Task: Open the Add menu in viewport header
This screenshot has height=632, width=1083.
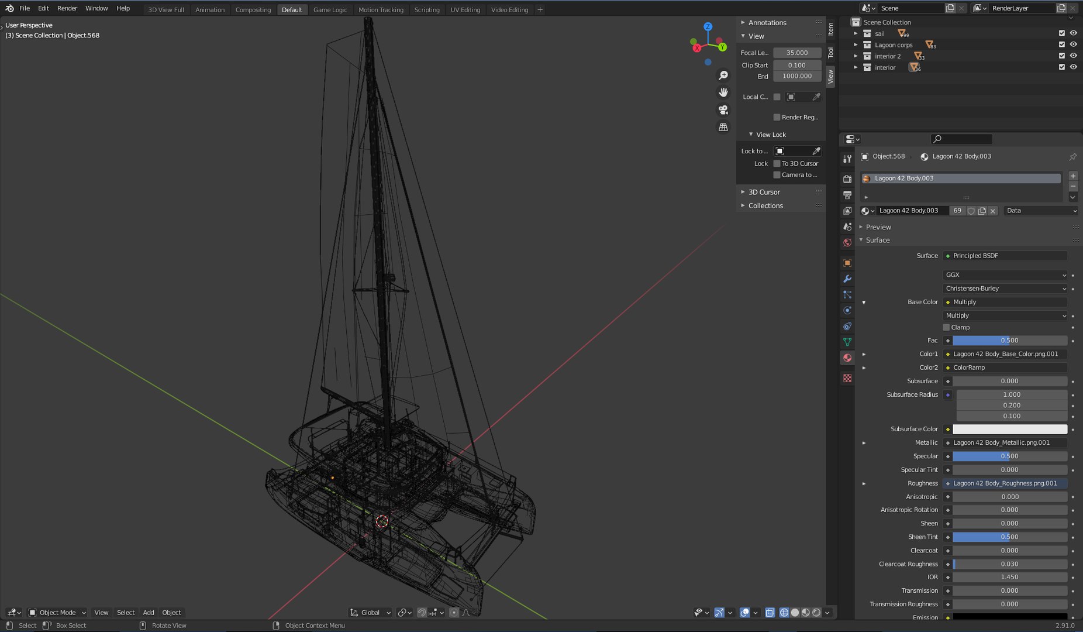Action: pyautogui.click(x=149, y=613)
